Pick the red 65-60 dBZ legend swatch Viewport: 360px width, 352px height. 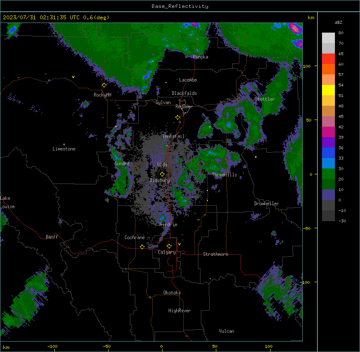click(328, 59)
